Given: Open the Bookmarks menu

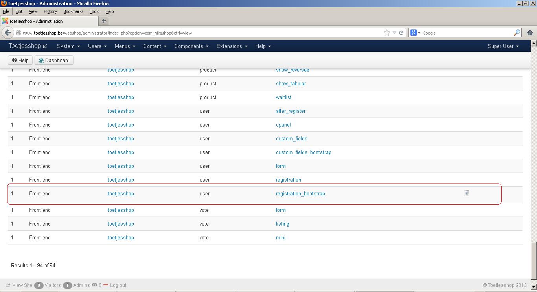Looking at the screenshot, I should pos(74,11).
